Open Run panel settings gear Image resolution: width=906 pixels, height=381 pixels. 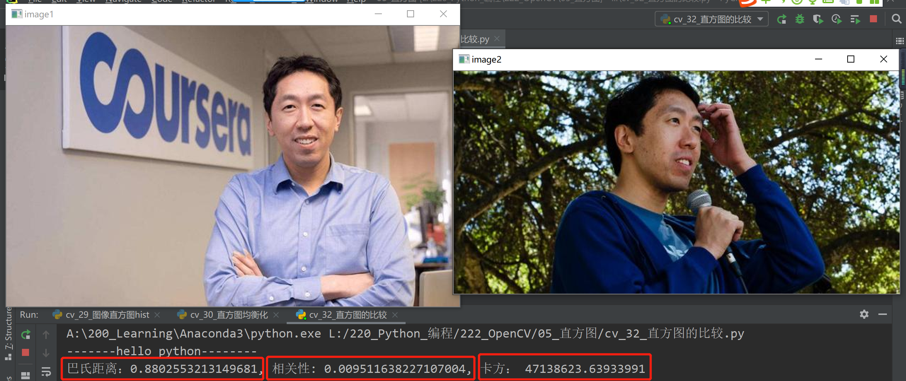[x=864, y=314]
